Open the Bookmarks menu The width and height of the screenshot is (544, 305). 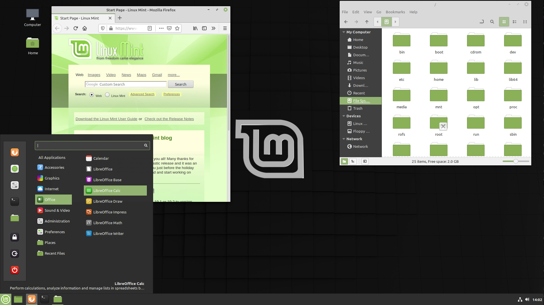pos(395,12)
